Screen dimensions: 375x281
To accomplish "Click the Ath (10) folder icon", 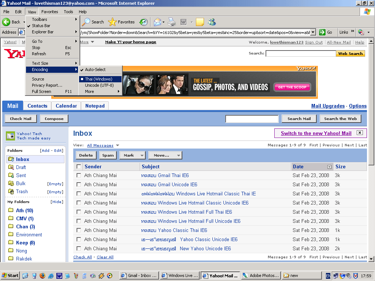I will tap(11, 210).
